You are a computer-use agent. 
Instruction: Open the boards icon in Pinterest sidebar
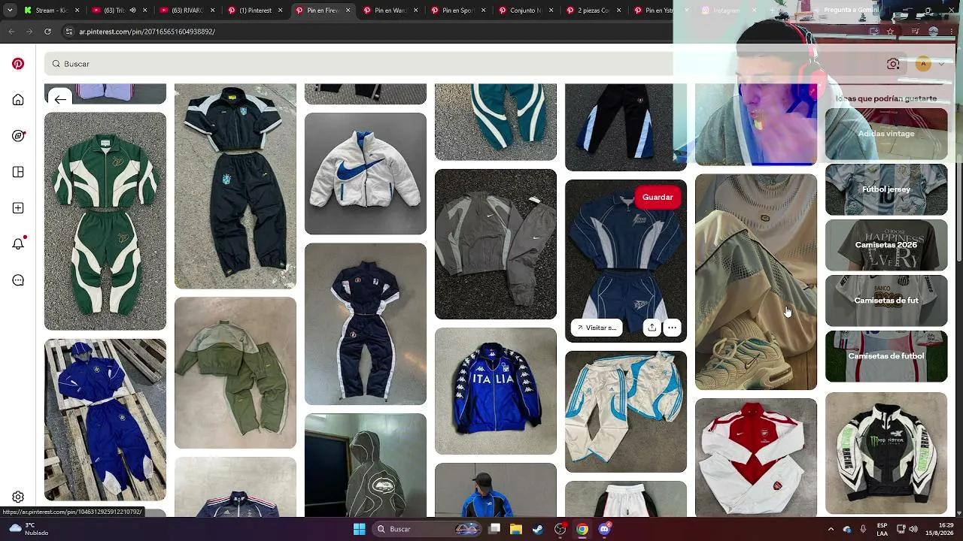pos(18,172)
